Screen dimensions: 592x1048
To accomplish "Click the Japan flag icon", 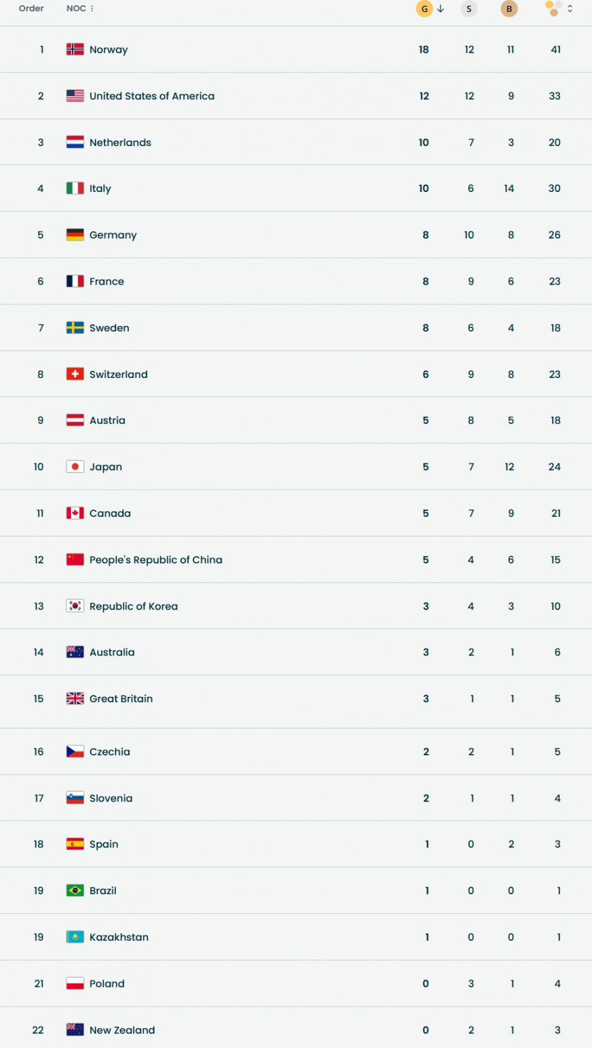I will (74, 466).
